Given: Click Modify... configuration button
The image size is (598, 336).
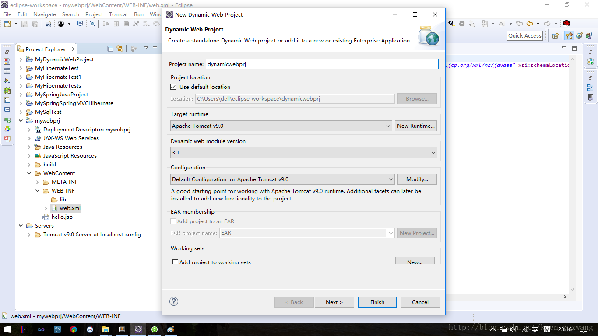Looking at the screenshot, I should [x=417, y=179].
